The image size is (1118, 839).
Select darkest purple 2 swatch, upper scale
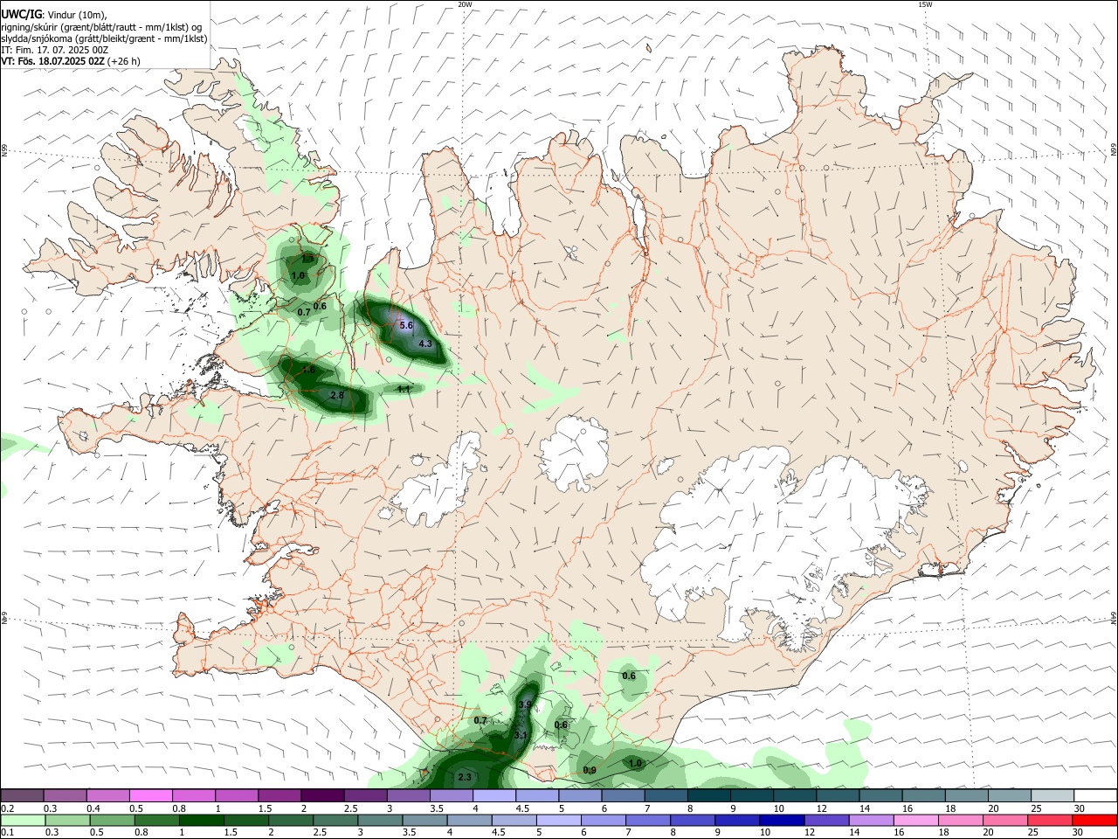click(x=322, y=795)
